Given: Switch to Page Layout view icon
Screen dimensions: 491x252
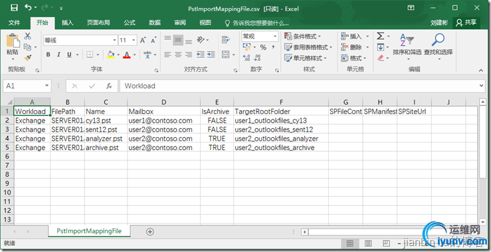Looking at the screenshot, I should click(368, 243).
